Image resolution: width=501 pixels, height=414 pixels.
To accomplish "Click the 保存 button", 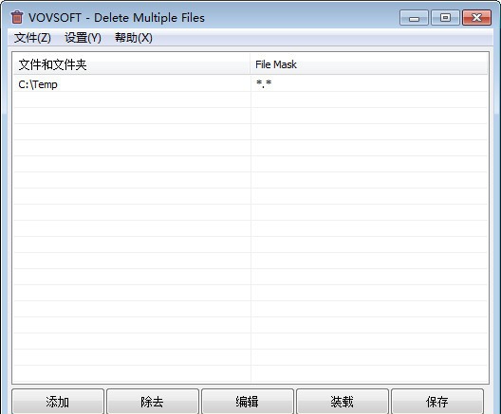I will [x=437, y=402].
